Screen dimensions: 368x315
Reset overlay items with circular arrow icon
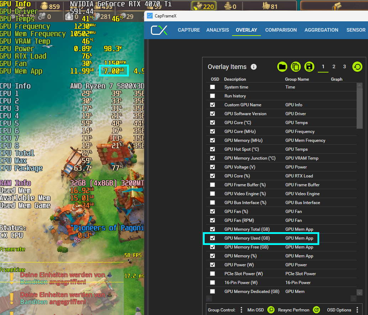click(357, 67)
